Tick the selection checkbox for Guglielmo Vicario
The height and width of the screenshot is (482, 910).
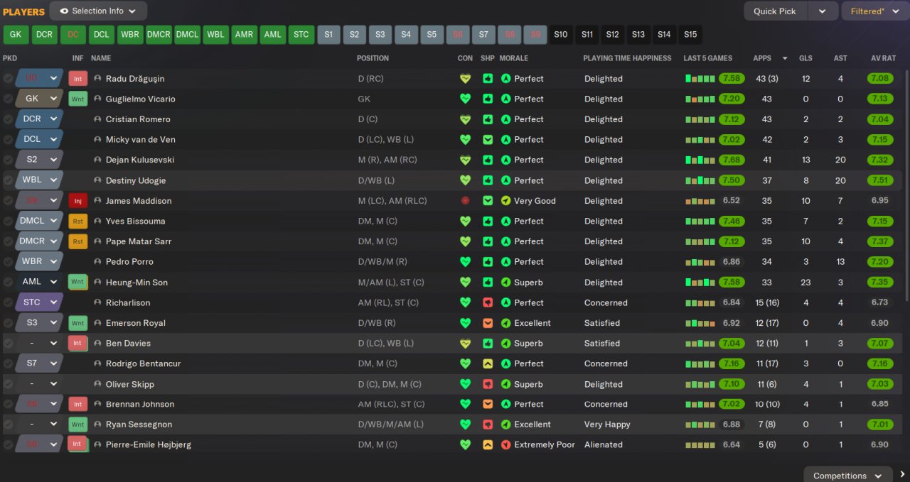pos(8,99)
